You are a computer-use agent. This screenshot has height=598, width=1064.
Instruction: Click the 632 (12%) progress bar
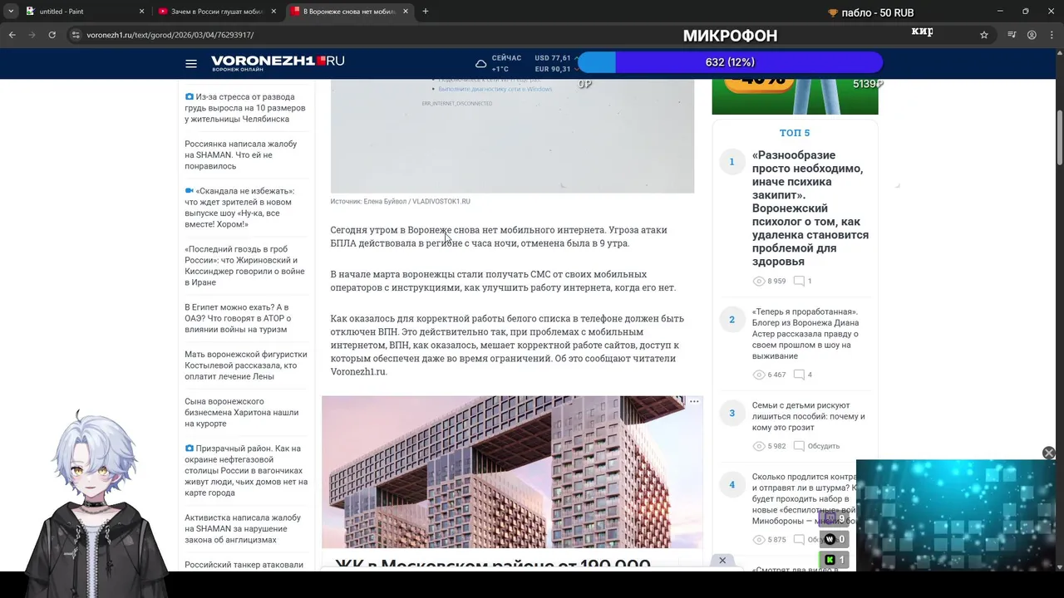[730, 62]
